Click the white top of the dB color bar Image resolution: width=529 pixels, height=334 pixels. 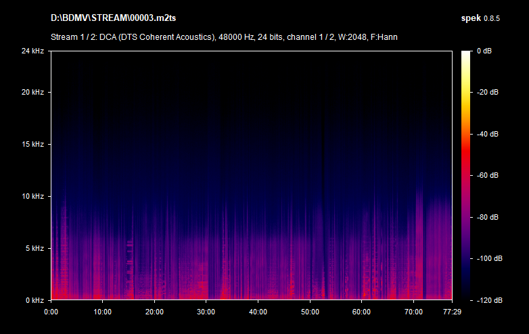pos(466,54)
